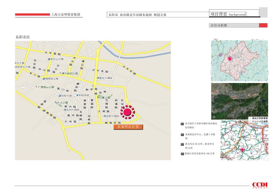274x194 pixels.
Task: Click the red swatch beside 区位分析图
Action: 263,25
